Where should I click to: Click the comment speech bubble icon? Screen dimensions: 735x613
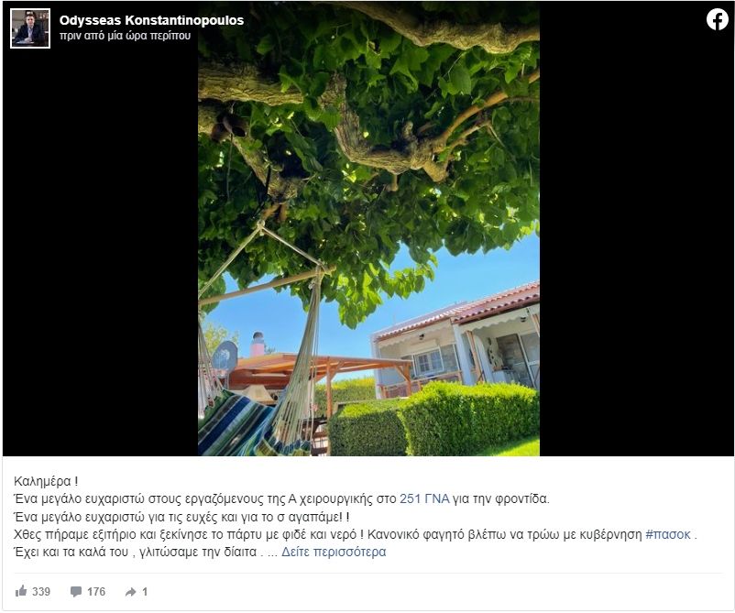click(76, 591)
